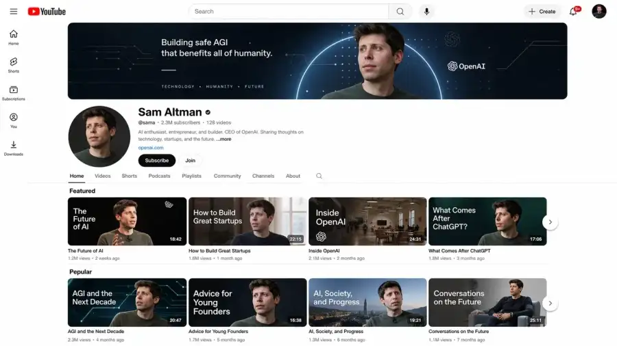Switch to the Videos tab
617x346 pixels.
102,176
